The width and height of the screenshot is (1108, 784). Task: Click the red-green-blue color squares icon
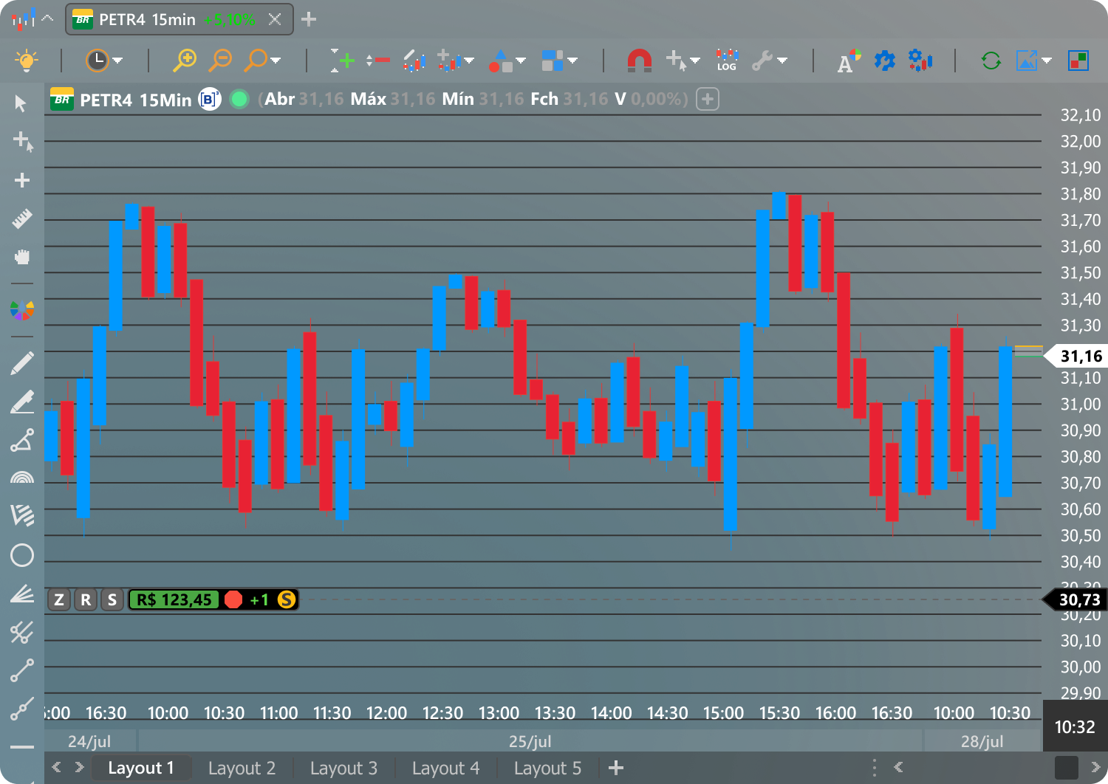click(1078, 60)
